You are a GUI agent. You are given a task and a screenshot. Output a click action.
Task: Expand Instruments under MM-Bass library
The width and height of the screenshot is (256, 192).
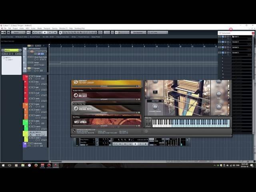coord(104,99)
